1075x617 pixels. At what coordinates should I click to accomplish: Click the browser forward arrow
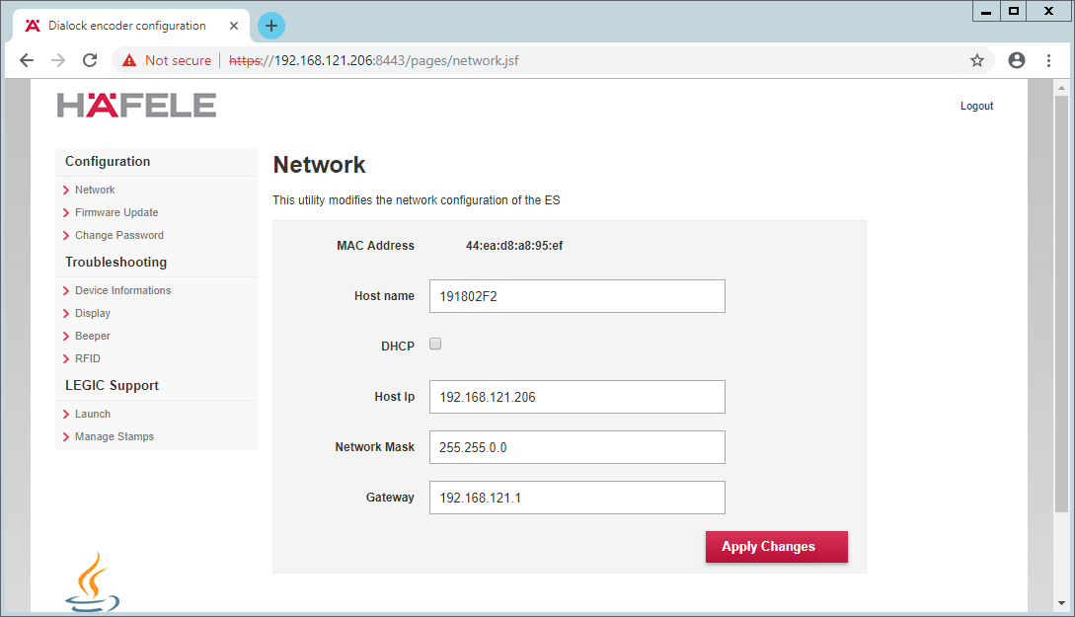[x=58, y=60]
